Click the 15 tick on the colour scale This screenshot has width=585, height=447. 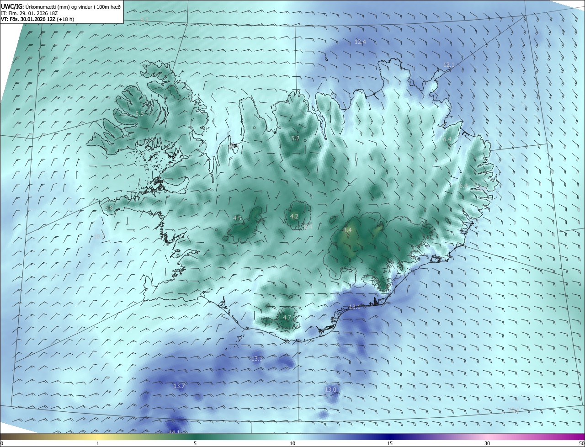click(x=390, y=444)
